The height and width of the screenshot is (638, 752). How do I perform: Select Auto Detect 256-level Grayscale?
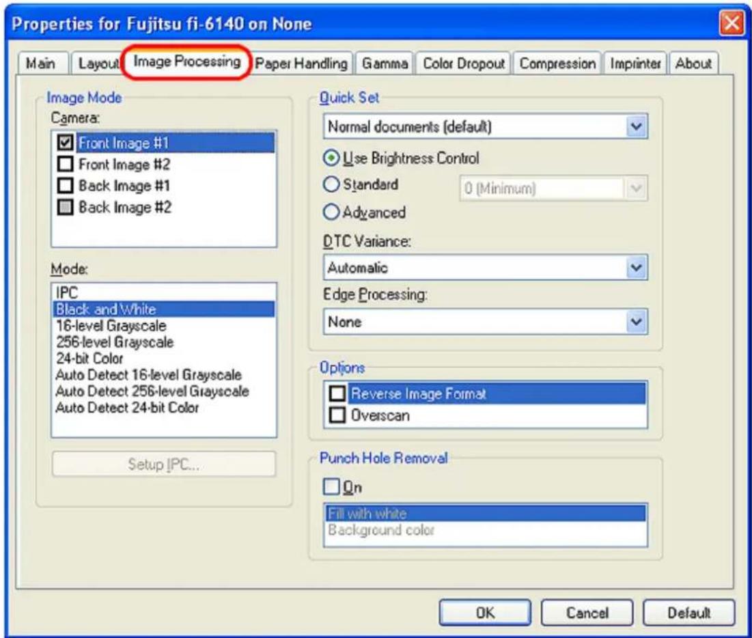163,391
